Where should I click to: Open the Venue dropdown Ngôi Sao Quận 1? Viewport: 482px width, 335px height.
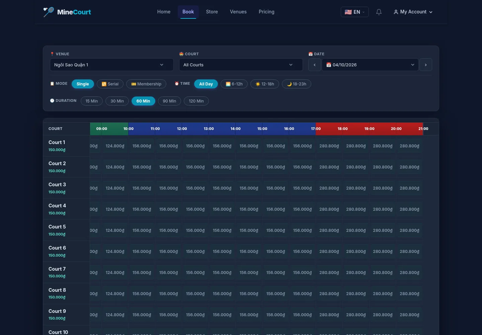click(112, 65)
